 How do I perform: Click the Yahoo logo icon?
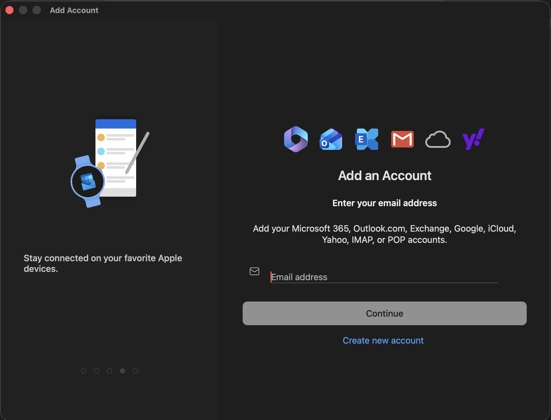click(473, 139)
